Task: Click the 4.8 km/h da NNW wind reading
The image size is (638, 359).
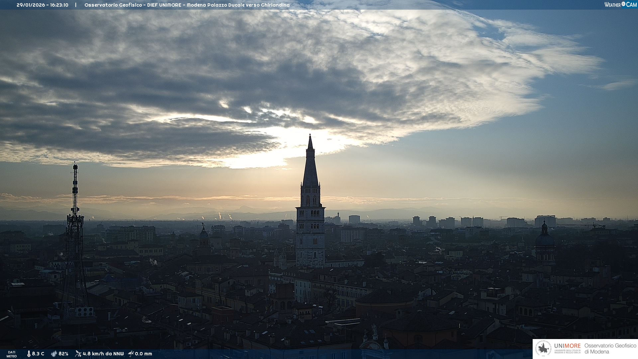Action: [x=103, y=354]
